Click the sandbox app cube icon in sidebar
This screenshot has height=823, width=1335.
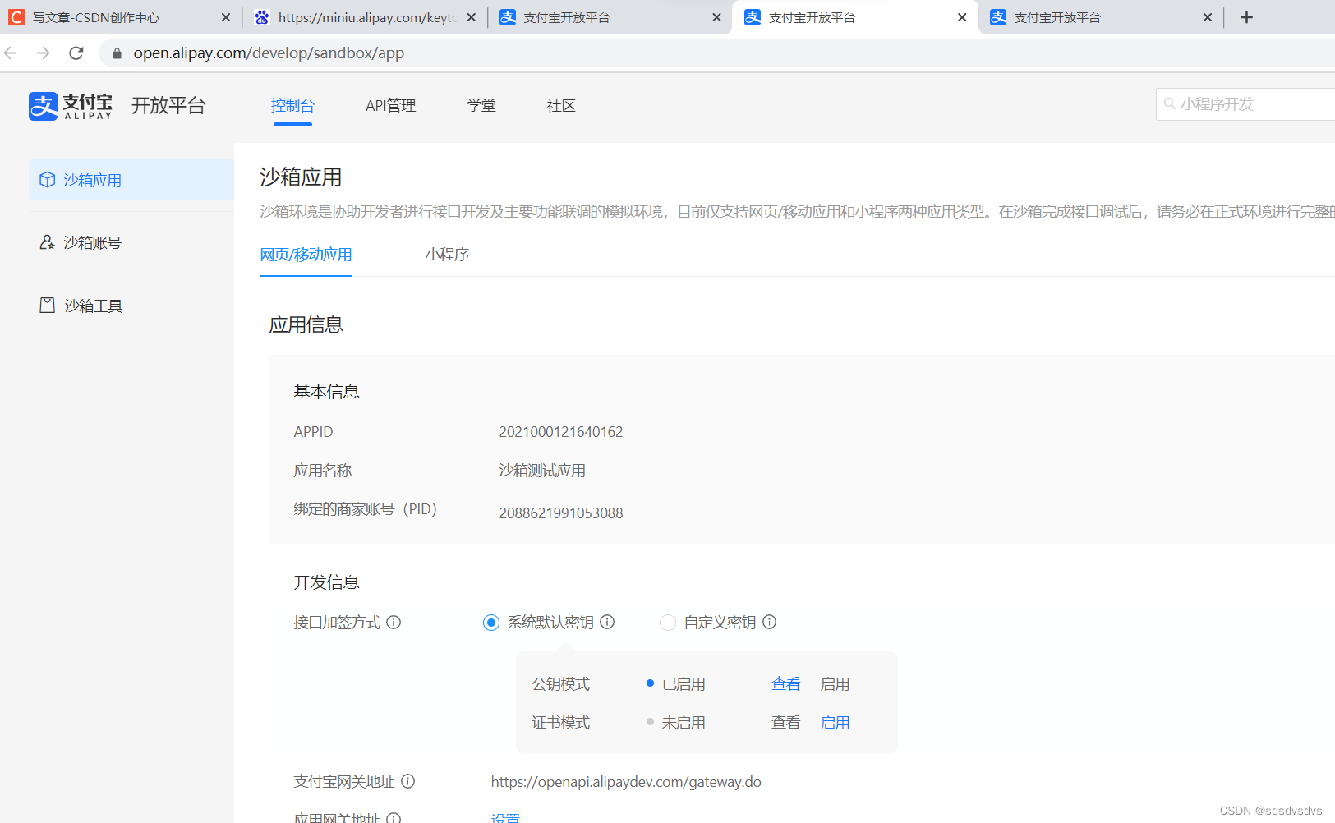[48, 180]
